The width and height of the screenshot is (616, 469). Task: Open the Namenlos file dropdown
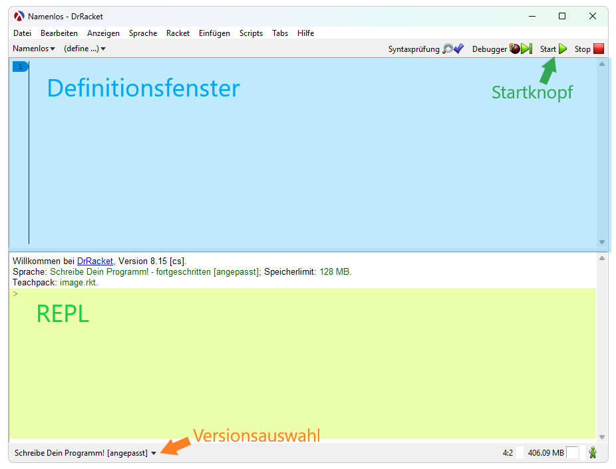pyautogui.click(x=33, y=48)
